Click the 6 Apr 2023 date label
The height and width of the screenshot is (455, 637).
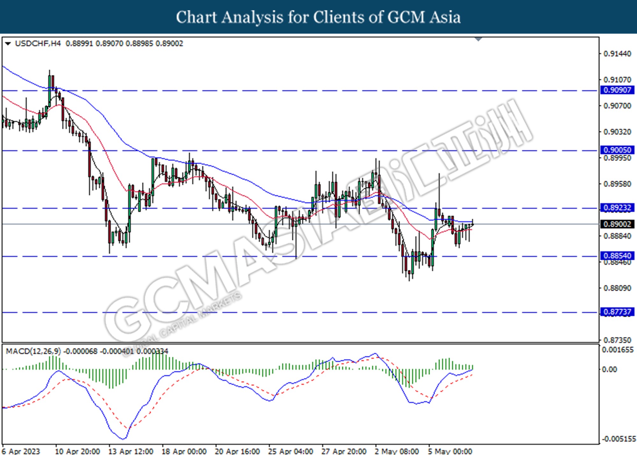pyautogui.click(x=21, y=451)
